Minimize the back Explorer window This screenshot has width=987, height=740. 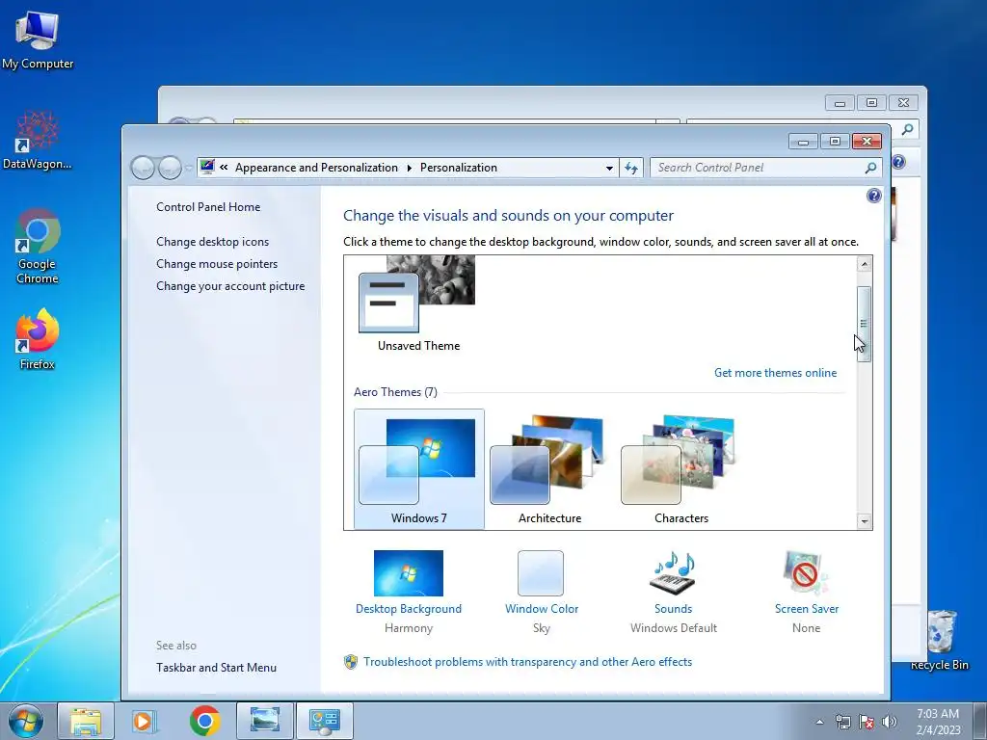coord(840,102)
